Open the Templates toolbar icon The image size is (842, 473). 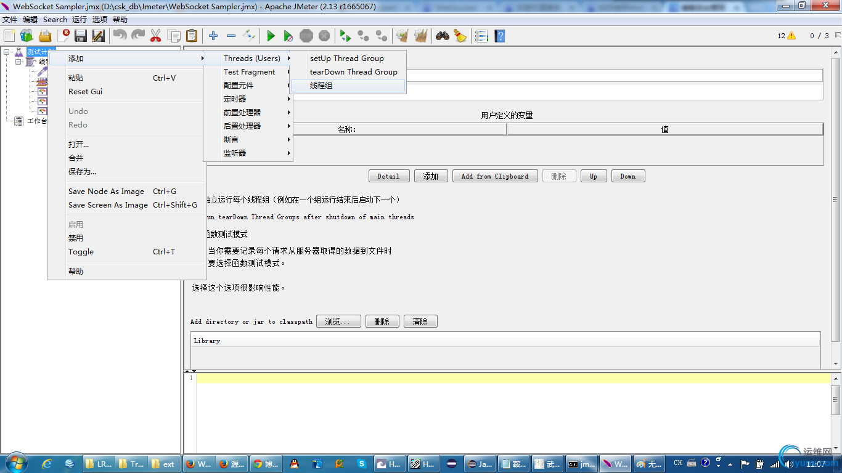27,36
